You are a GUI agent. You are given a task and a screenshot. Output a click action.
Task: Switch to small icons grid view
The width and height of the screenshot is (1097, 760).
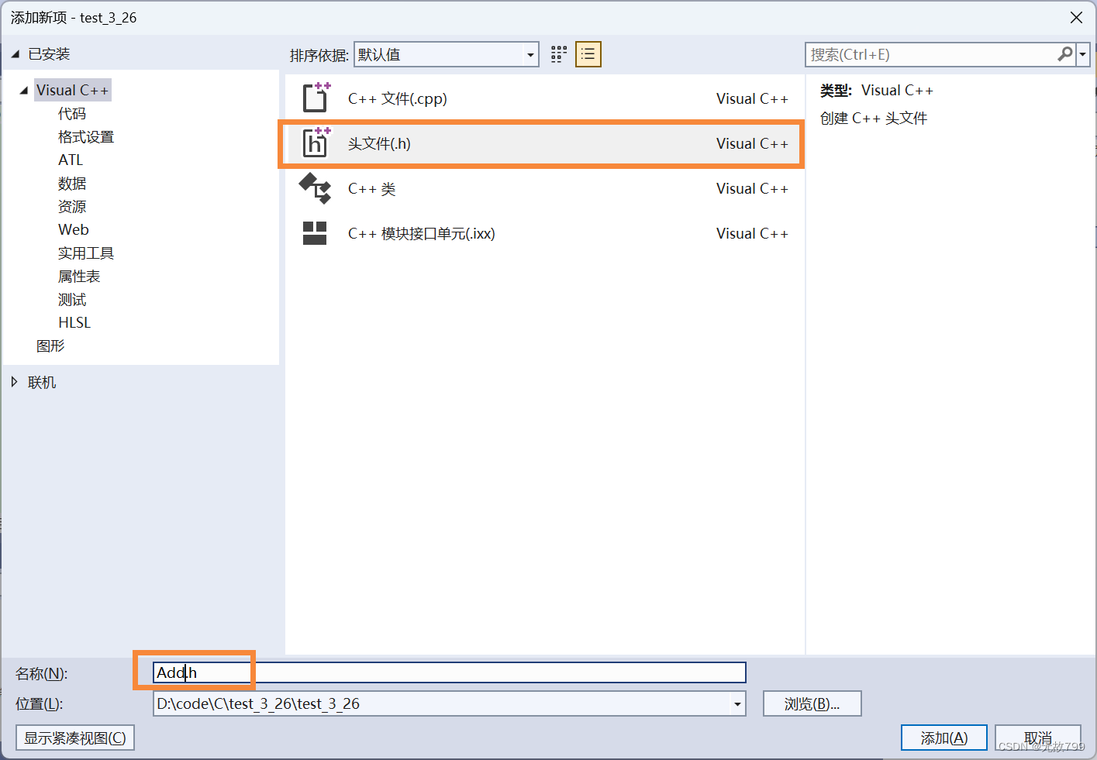click(559, 54)
